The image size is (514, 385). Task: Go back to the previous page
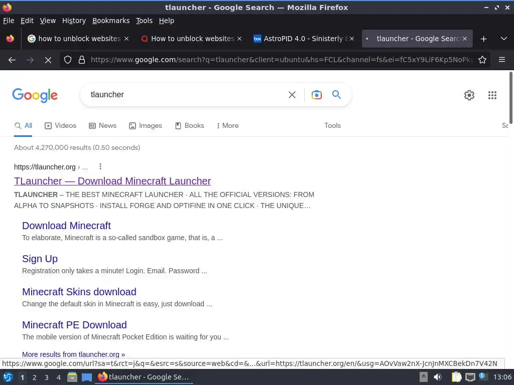point(12,60)
